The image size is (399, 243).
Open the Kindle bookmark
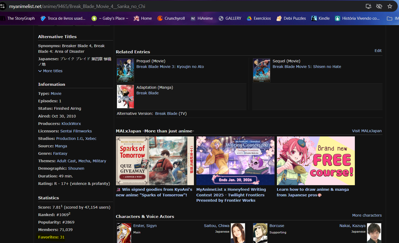coord(321,18)
